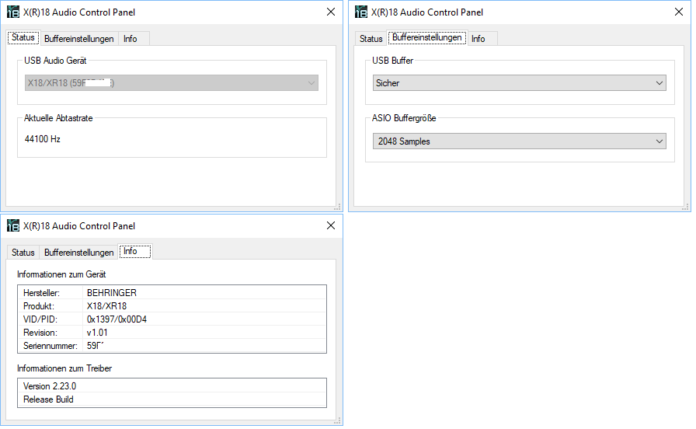Screen dimensions: 696x429
Task: Click the USB Audio Gerät dropdown showing X18/XR18
Action: tap(171, 83)
